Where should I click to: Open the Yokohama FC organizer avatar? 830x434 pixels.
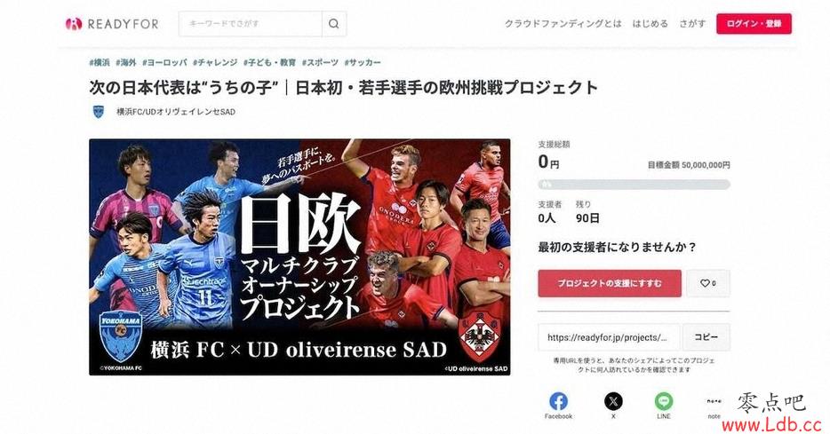[99, 112]
